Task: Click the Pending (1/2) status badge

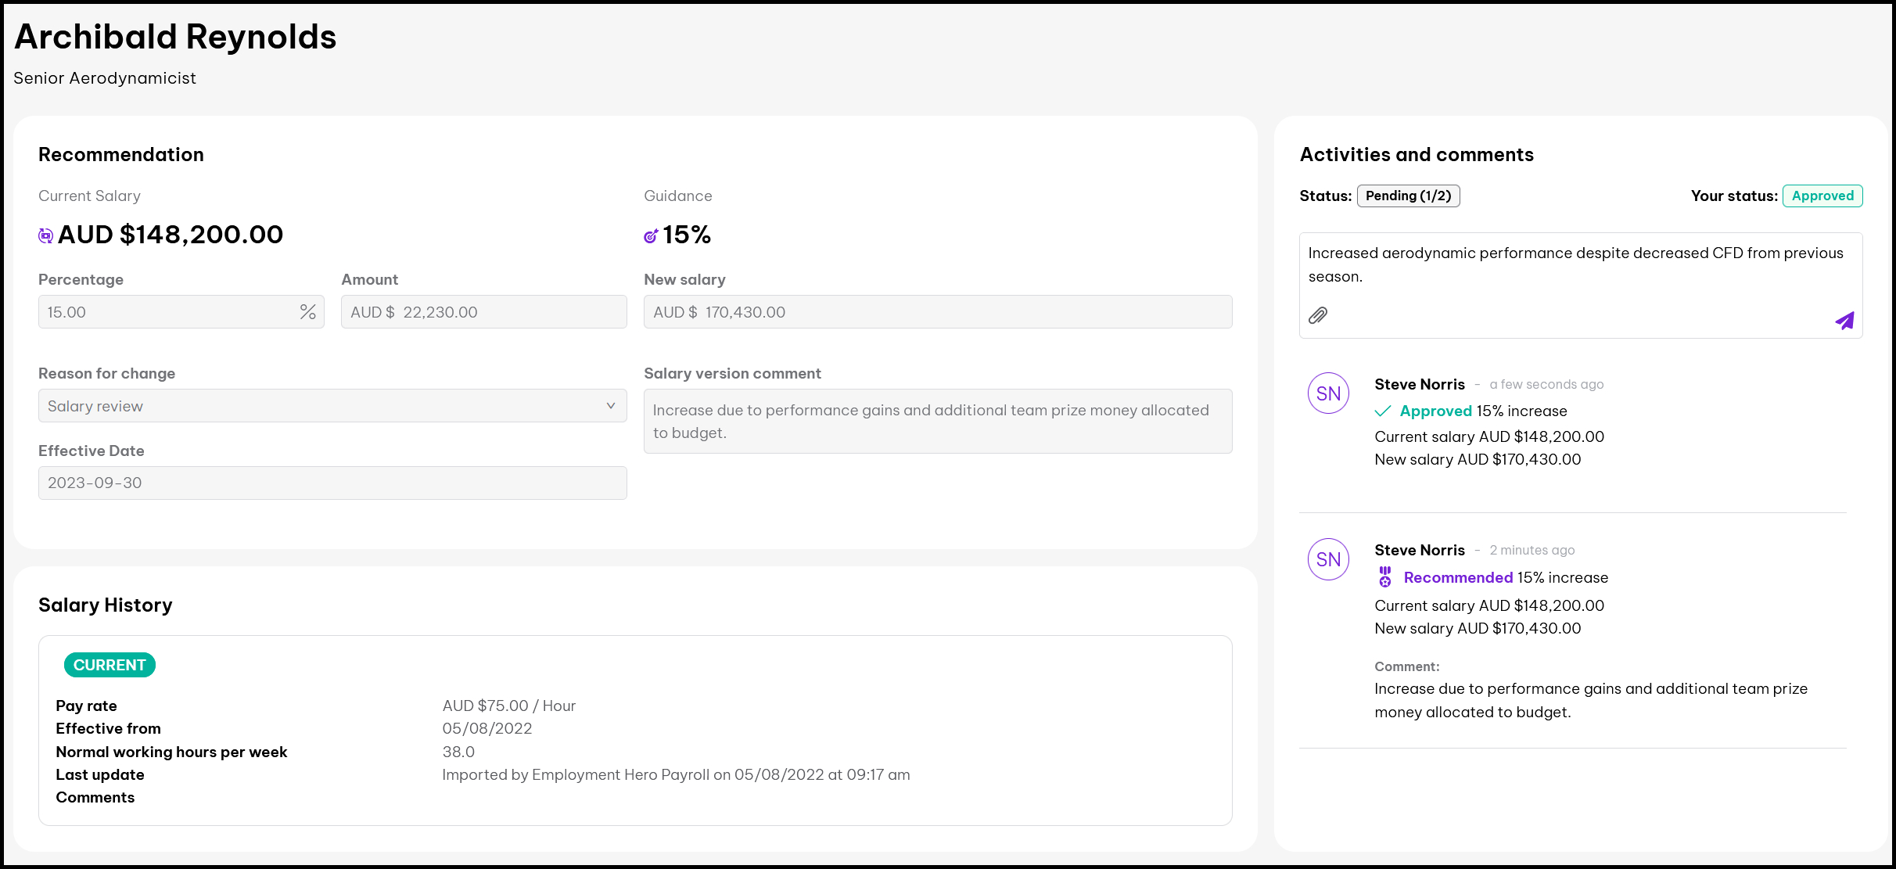Action: click(x=1408, y=196)
